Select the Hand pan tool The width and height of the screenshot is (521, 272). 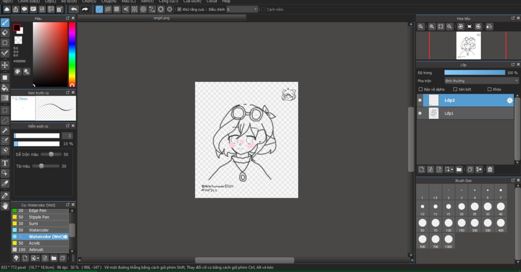(5, 206)
